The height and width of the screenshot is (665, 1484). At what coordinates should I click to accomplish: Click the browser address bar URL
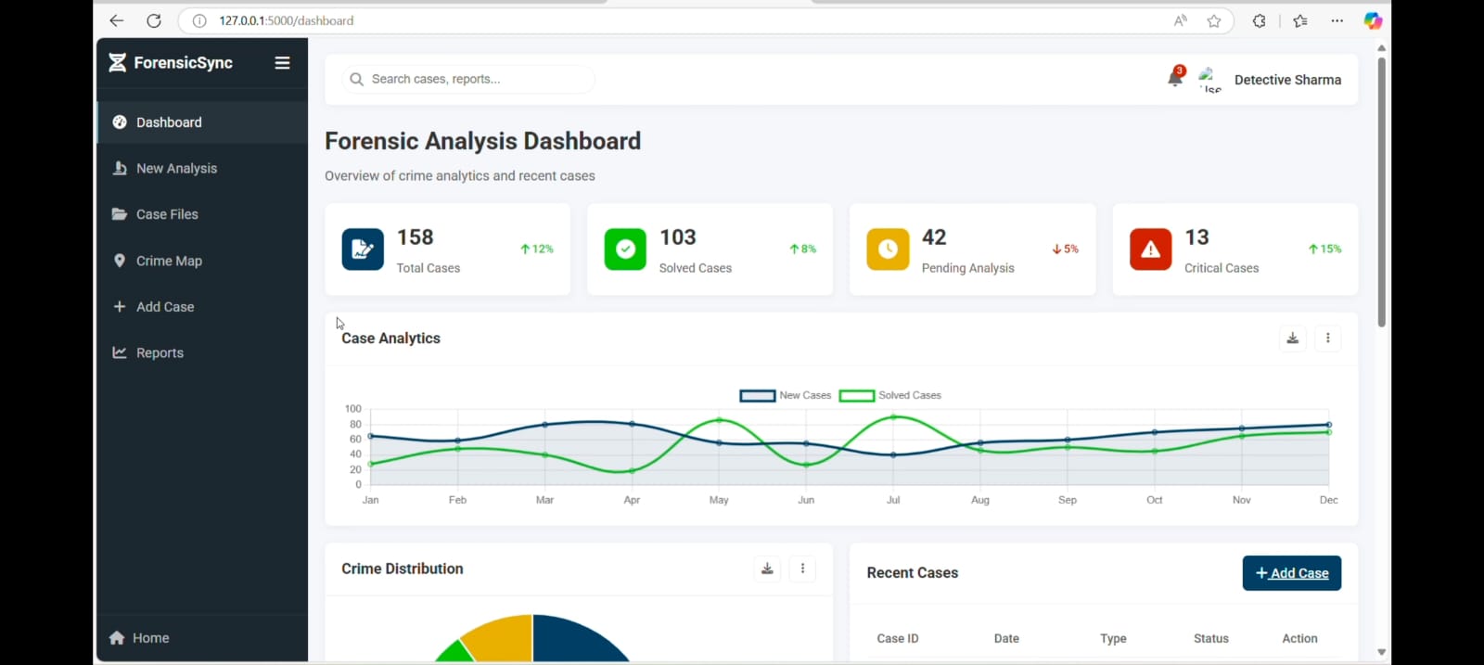pos(286,20)
